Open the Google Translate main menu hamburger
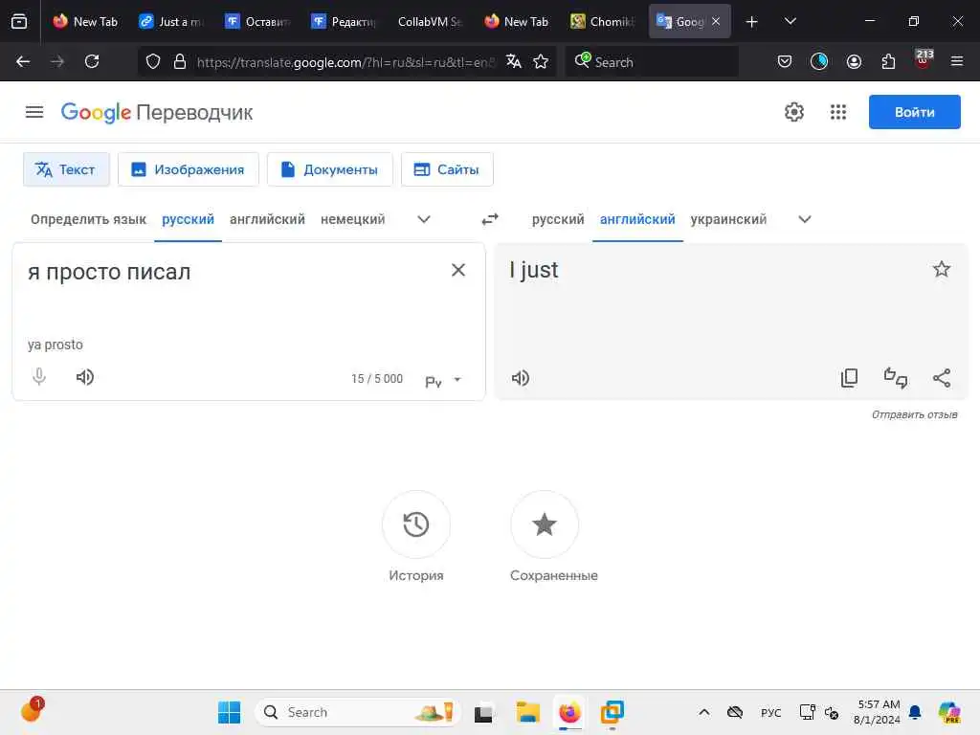 coord(34,112)
